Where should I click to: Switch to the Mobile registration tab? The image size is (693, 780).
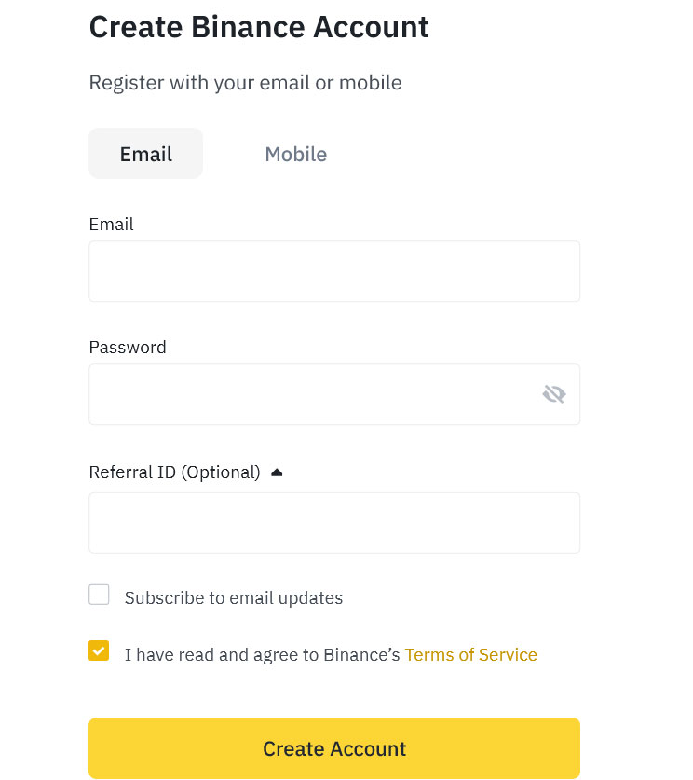(x=296, y=154)
